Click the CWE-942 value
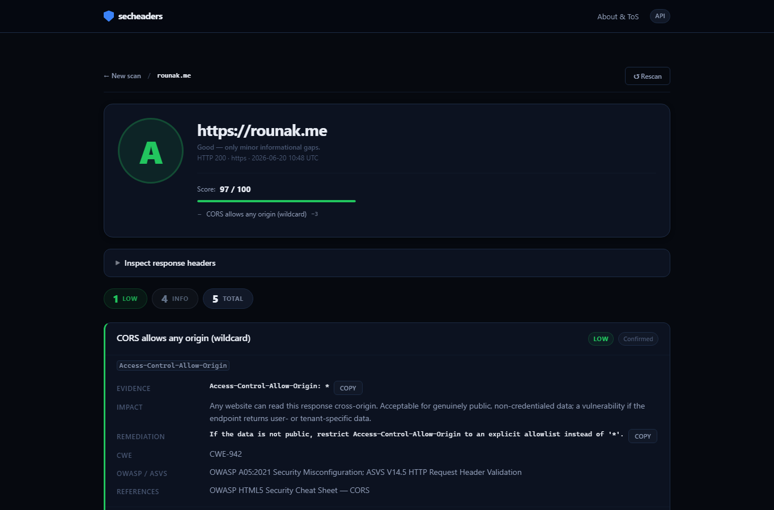 click(226, 454)
